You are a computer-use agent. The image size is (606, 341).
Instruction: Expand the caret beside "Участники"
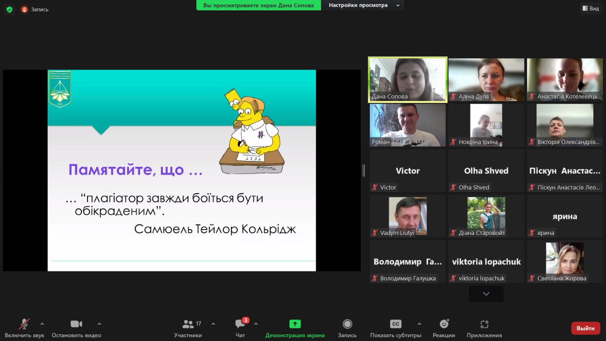coord(213,324)
